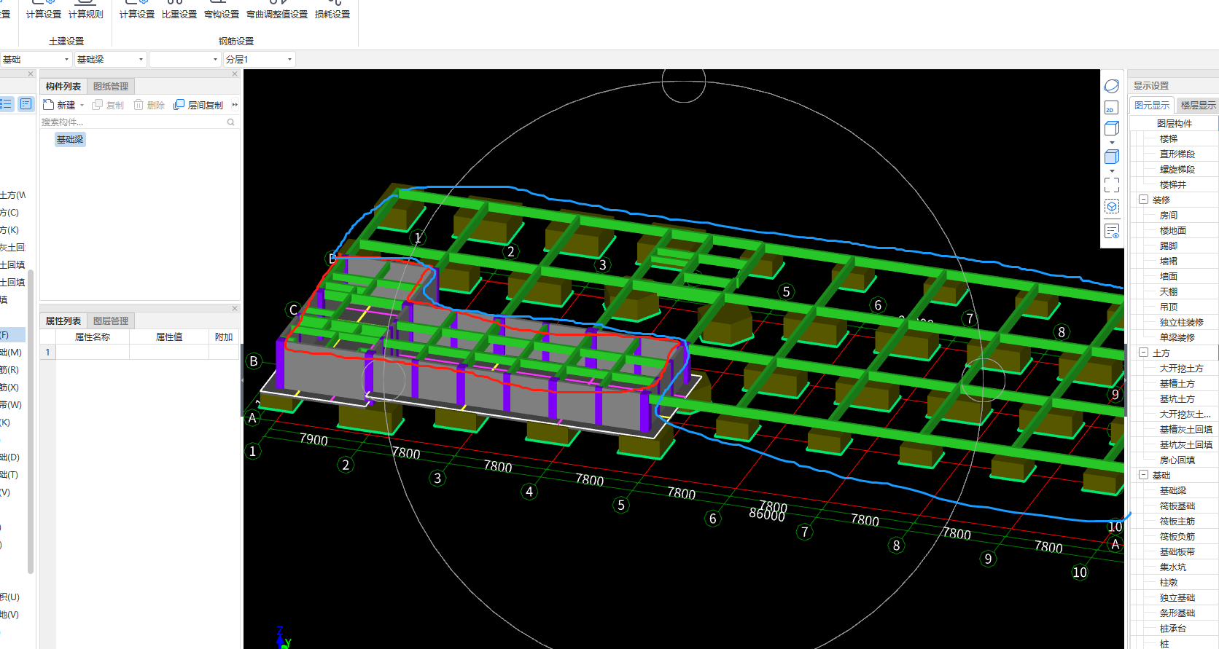Expand the component toolbar overflow arrows
Image resolution: width=1219 pixels, height=649 pixels.
[x=235, y=105]
